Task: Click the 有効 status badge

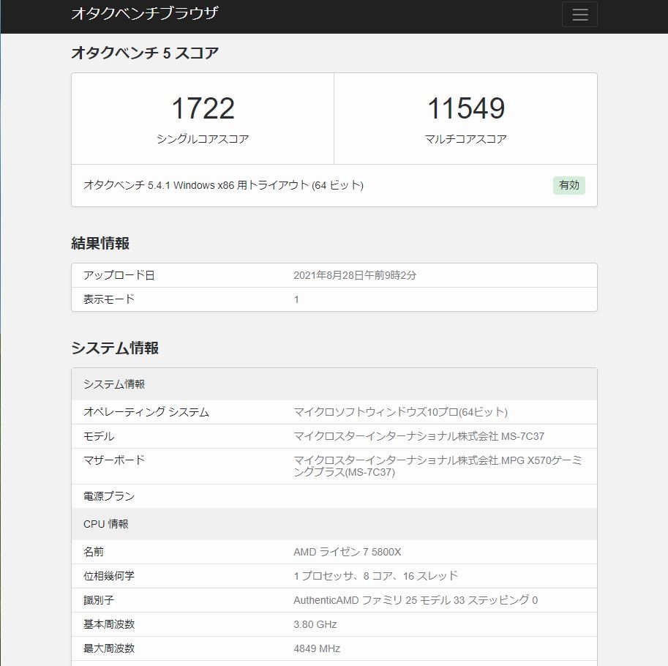Action: coord(568,185)
